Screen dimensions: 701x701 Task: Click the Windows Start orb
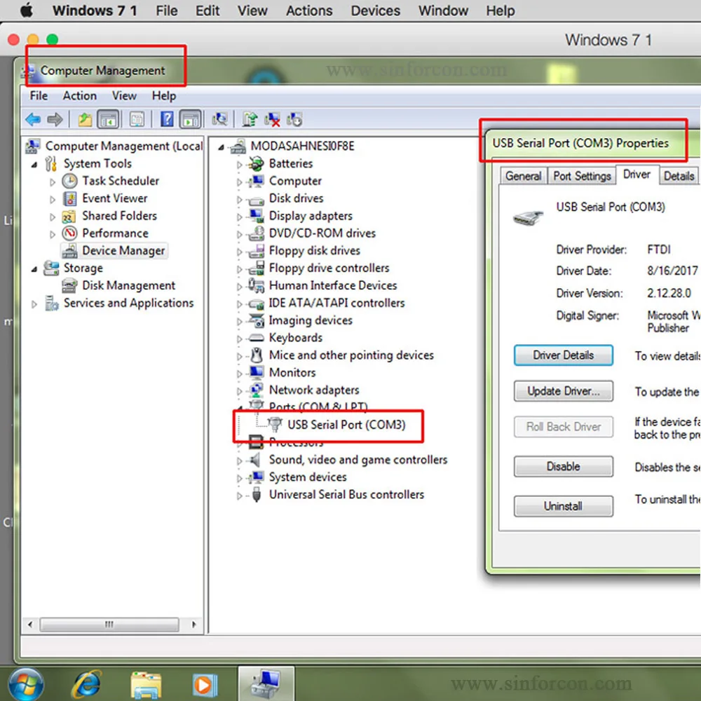(x=26, y=683)
